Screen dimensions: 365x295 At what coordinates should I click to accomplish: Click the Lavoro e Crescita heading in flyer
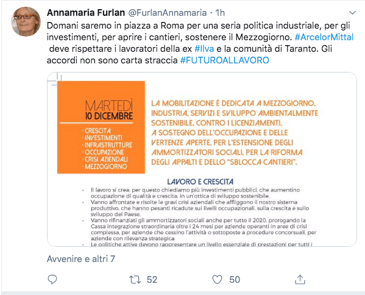point(200,182)
